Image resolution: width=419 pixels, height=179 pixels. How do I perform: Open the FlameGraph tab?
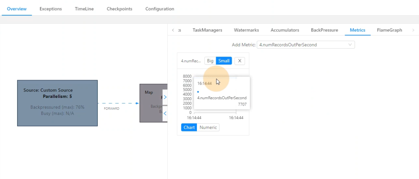click(x=389, y=30)
